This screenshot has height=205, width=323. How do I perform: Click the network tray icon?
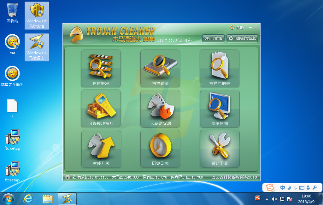pyautogui.click(x=282, y=199)
